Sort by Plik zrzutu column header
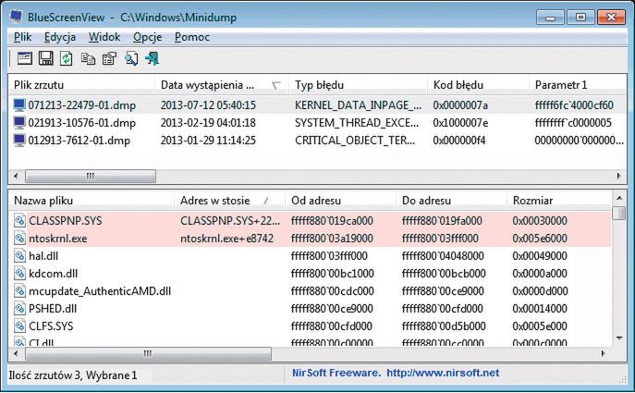The image size is (635, 393). (x=82, y=85)
